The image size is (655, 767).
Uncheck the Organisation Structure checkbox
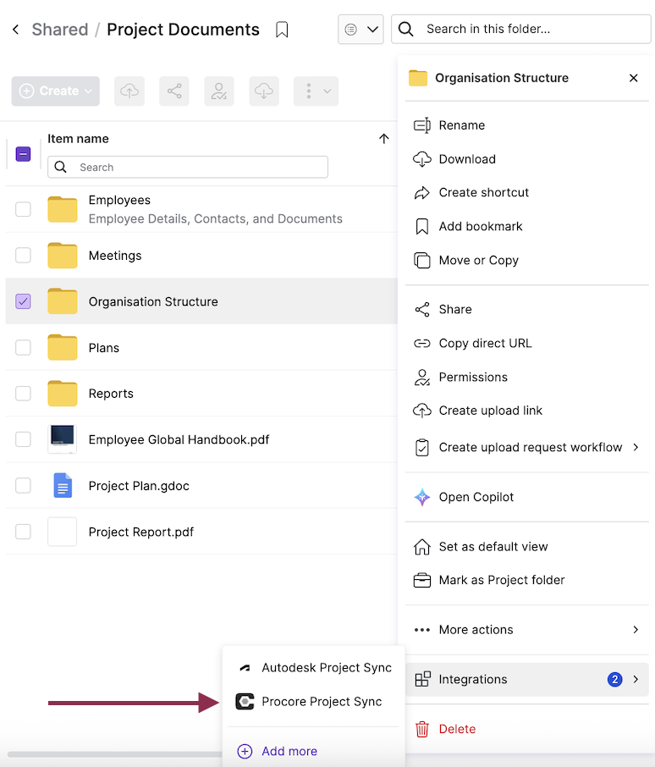tap(23, 301)
